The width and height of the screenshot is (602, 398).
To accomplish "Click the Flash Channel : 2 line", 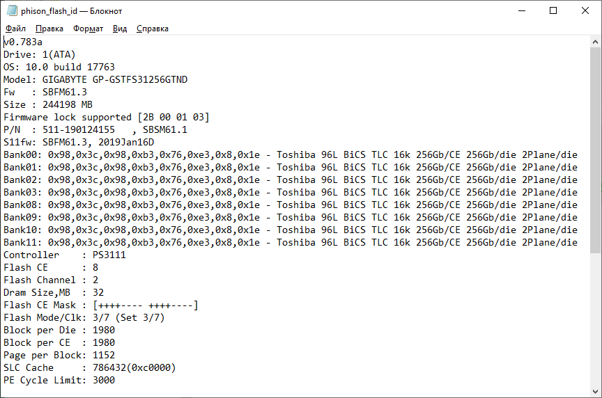I will [x=51, y=280].
